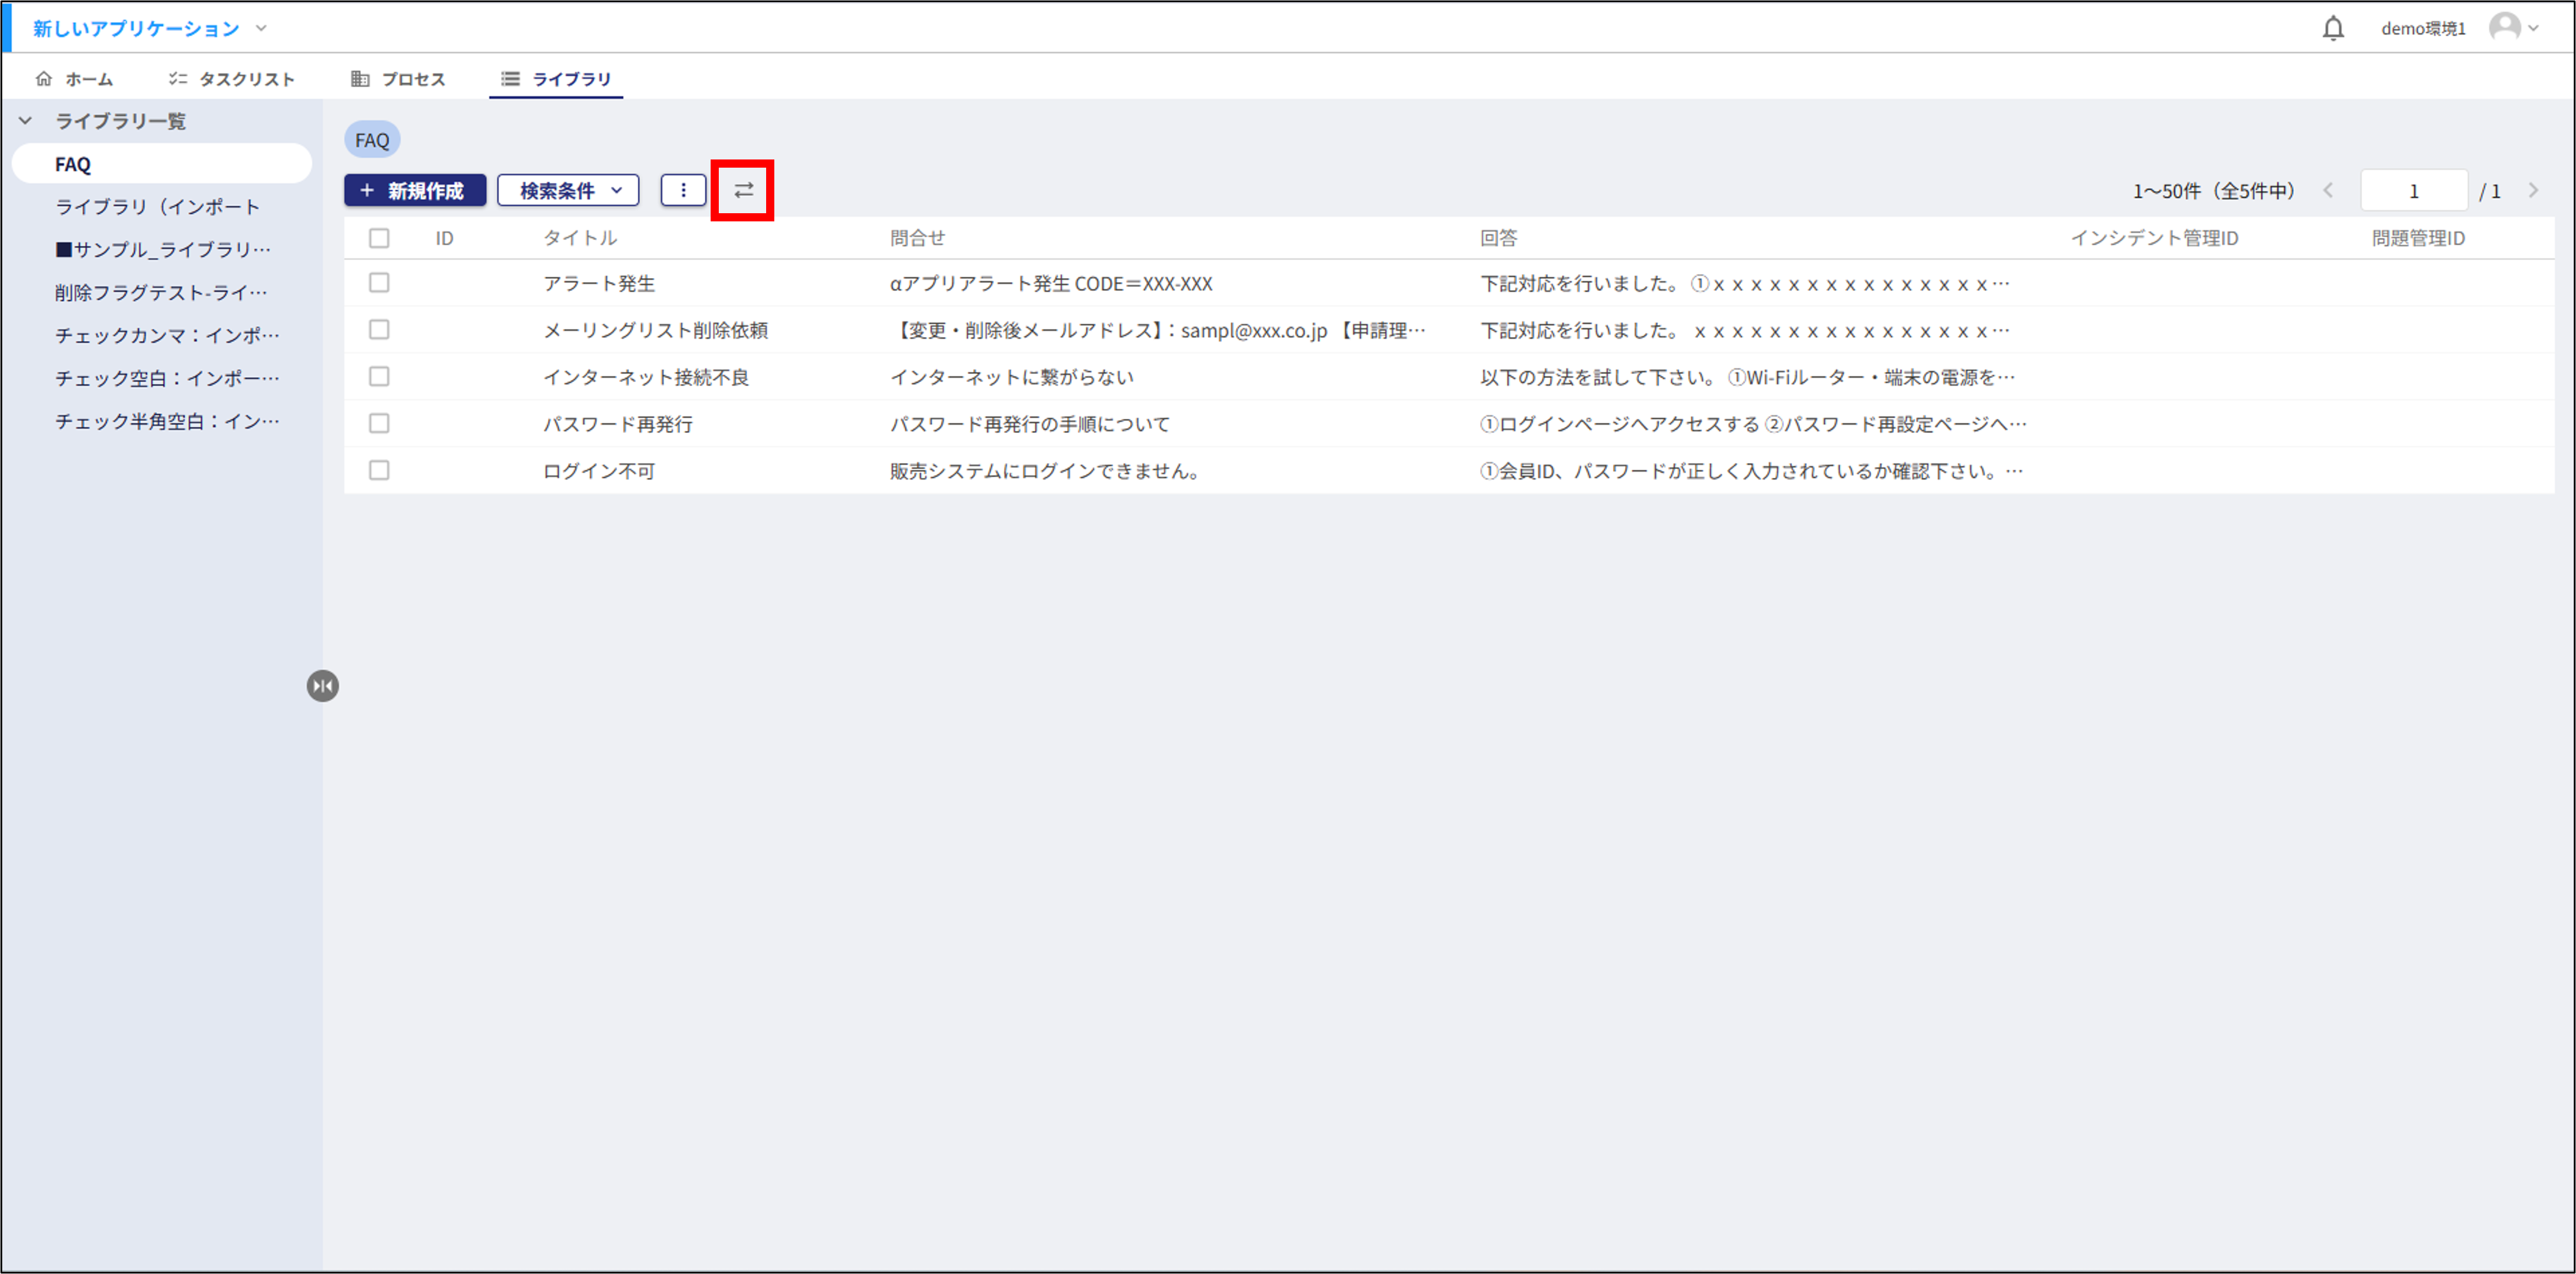
Task: Open the 検索条件 dropdown
Action: click(568, 189)
